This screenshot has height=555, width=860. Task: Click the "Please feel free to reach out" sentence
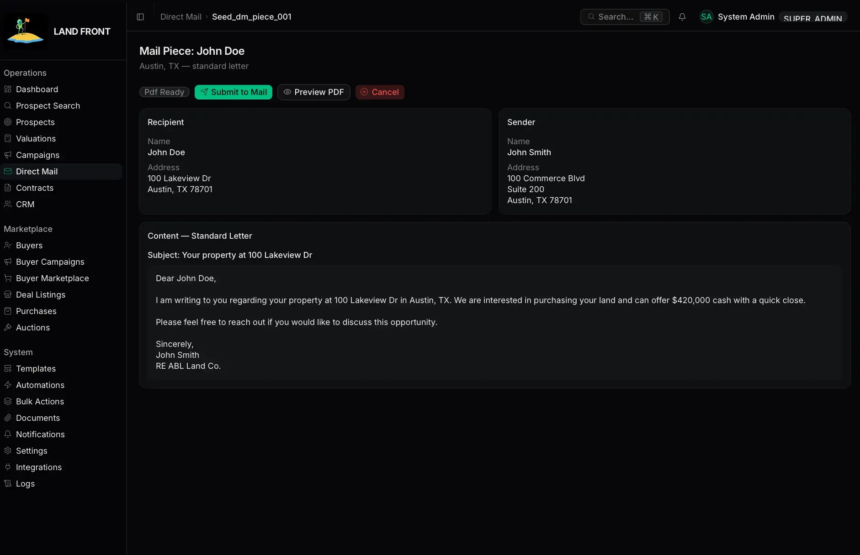point(297,322)
